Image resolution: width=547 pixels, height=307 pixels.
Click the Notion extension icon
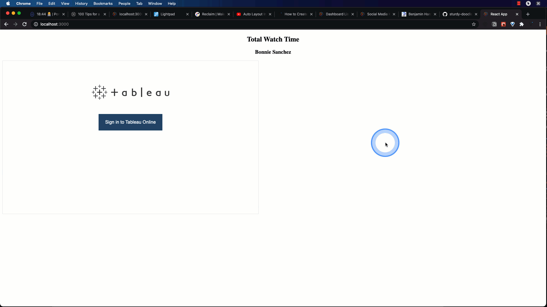(494, 24)
